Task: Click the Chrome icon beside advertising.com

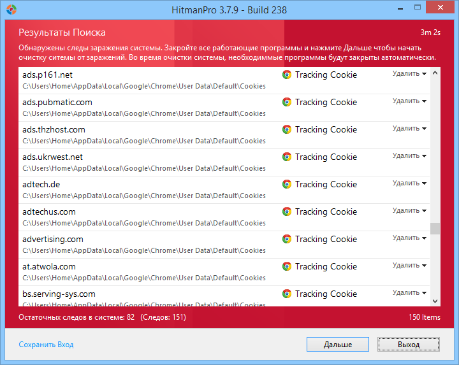Action: tap(287, 240)
